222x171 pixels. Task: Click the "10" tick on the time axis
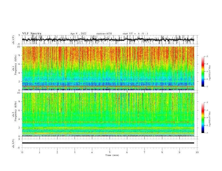click(x=197, y=152)
